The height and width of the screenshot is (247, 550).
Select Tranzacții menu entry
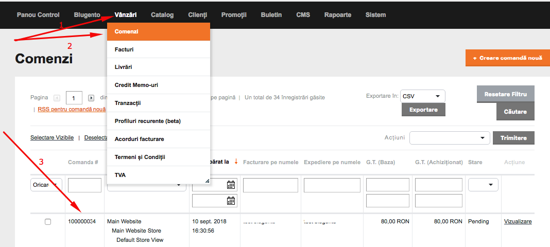tap(159, 103)
